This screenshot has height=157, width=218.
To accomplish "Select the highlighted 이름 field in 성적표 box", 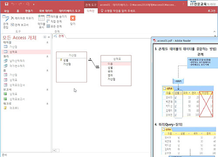I will 116,64.
